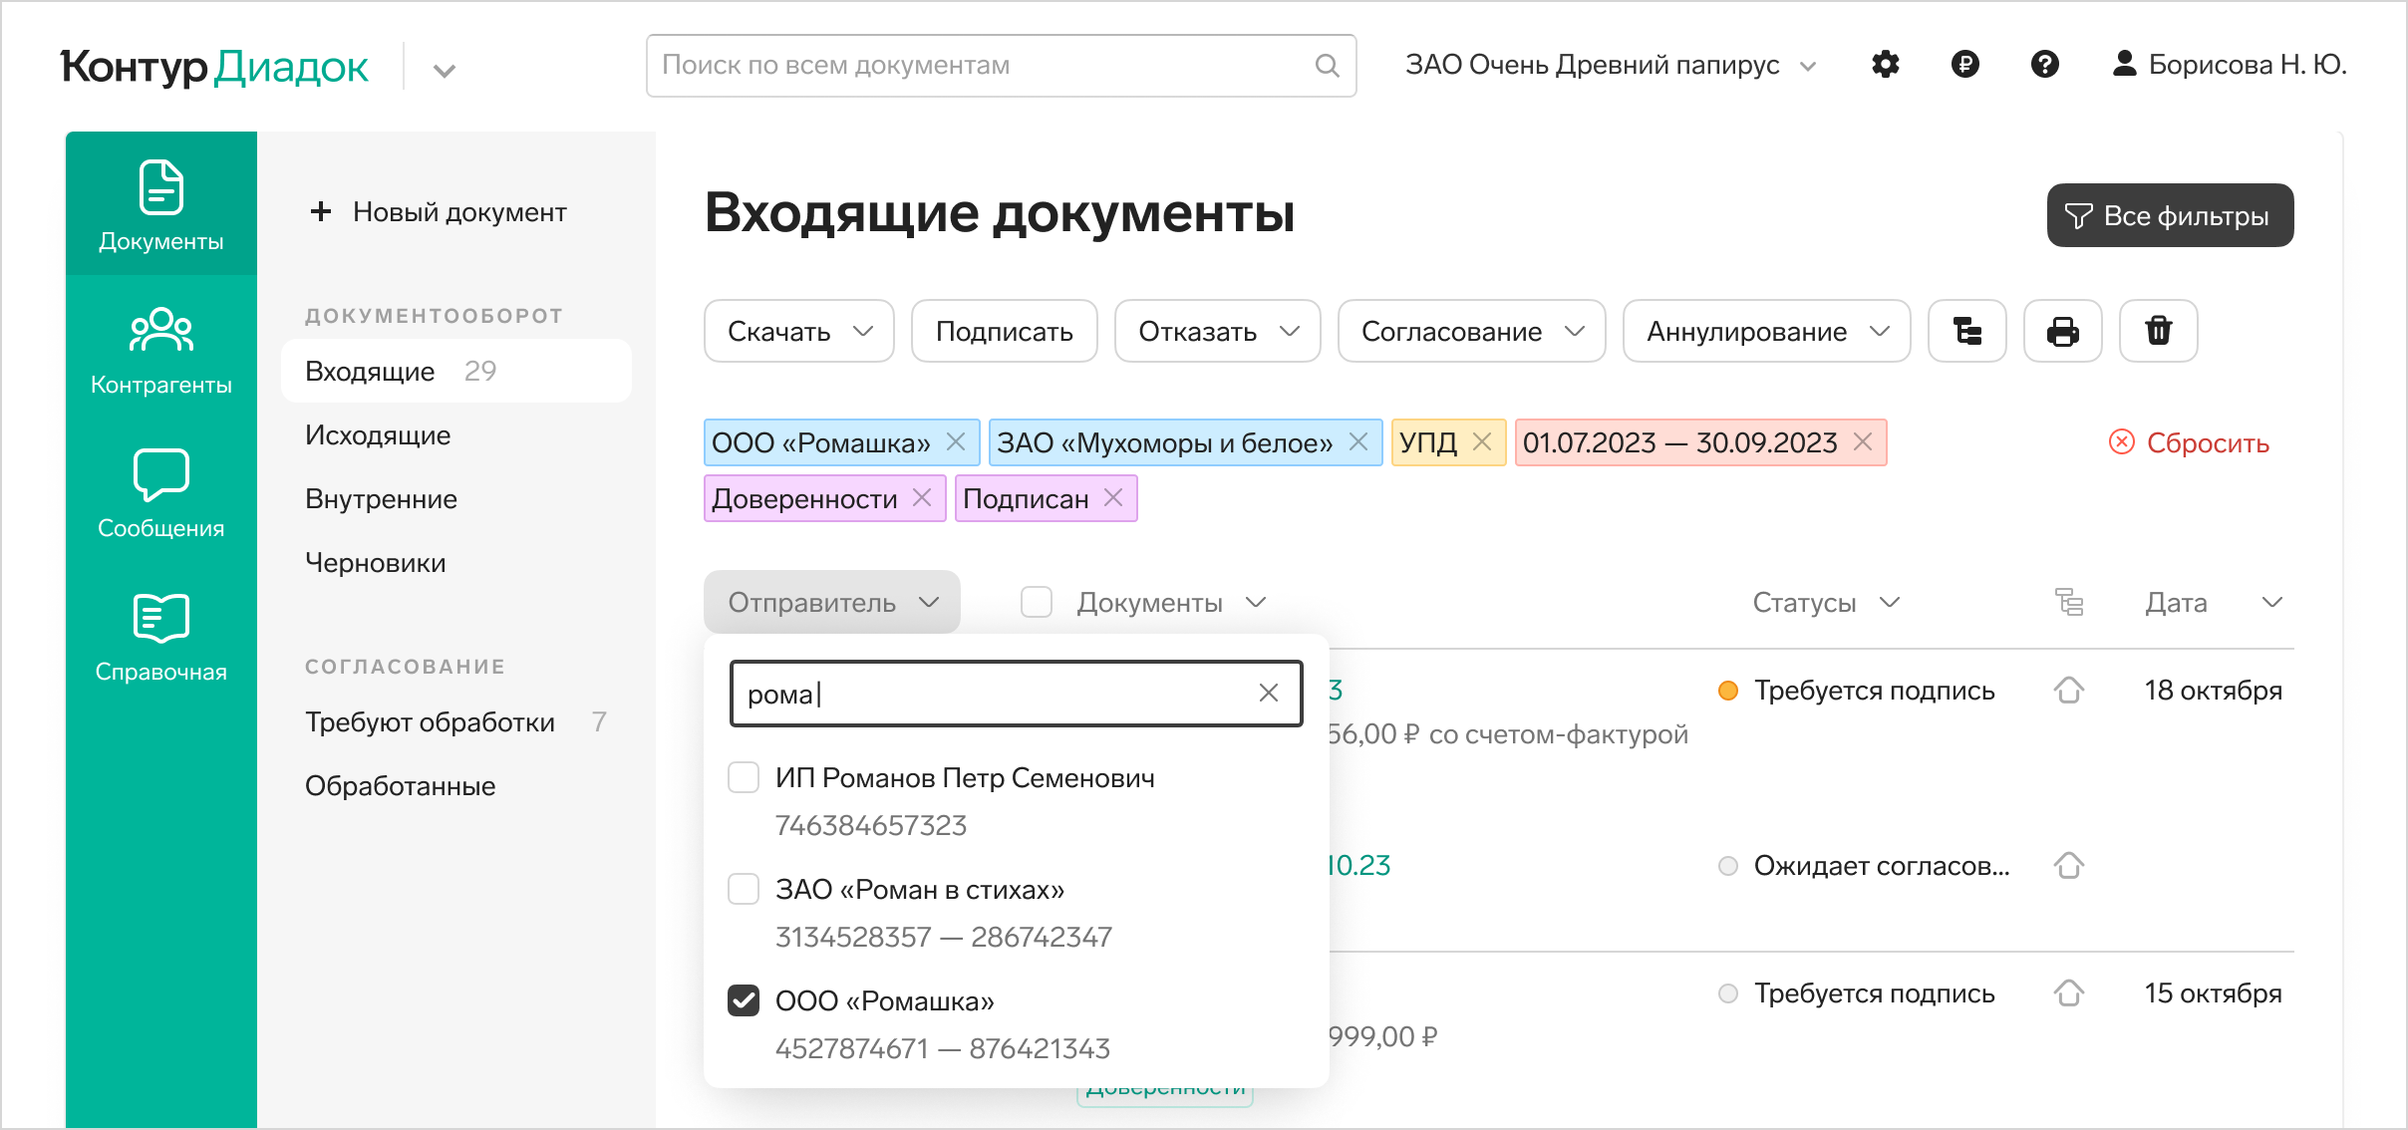The image size is (2408, 1130).
Task: Click the search magnifier icon
Action: pos(1327,66)
